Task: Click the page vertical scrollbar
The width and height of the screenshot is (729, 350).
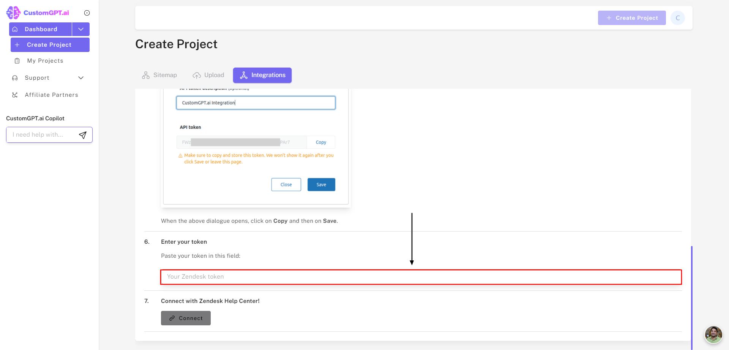Action: pyautogui.click(x=692, y=298)
